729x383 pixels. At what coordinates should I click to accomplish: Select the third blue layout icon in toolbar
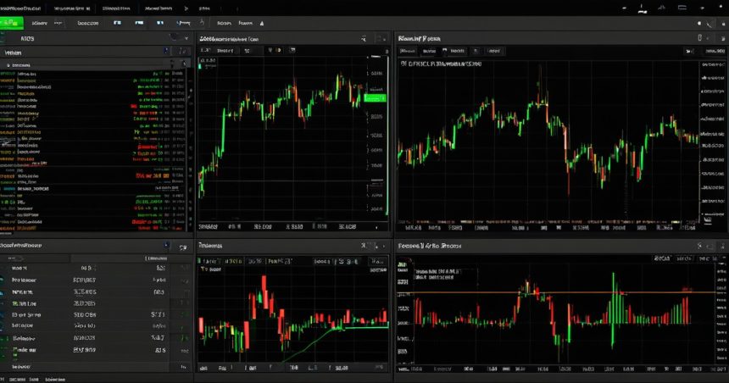[160, 23]
